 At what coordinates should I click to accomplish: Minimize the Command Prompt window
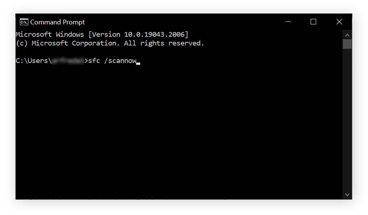tap(288, 22)
